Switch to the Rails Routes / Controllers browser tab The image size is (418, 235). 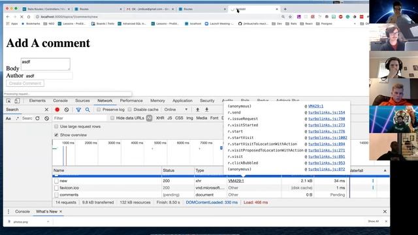point(46,9)
